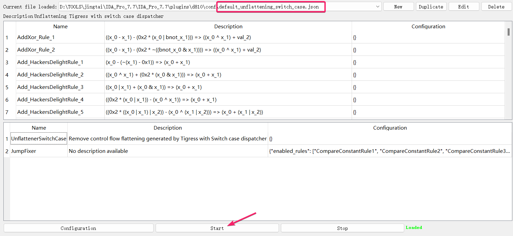The height and width of the screenshot is (236, 513).
Task: Delete the loaded configuration
Action: click(496, 7)
